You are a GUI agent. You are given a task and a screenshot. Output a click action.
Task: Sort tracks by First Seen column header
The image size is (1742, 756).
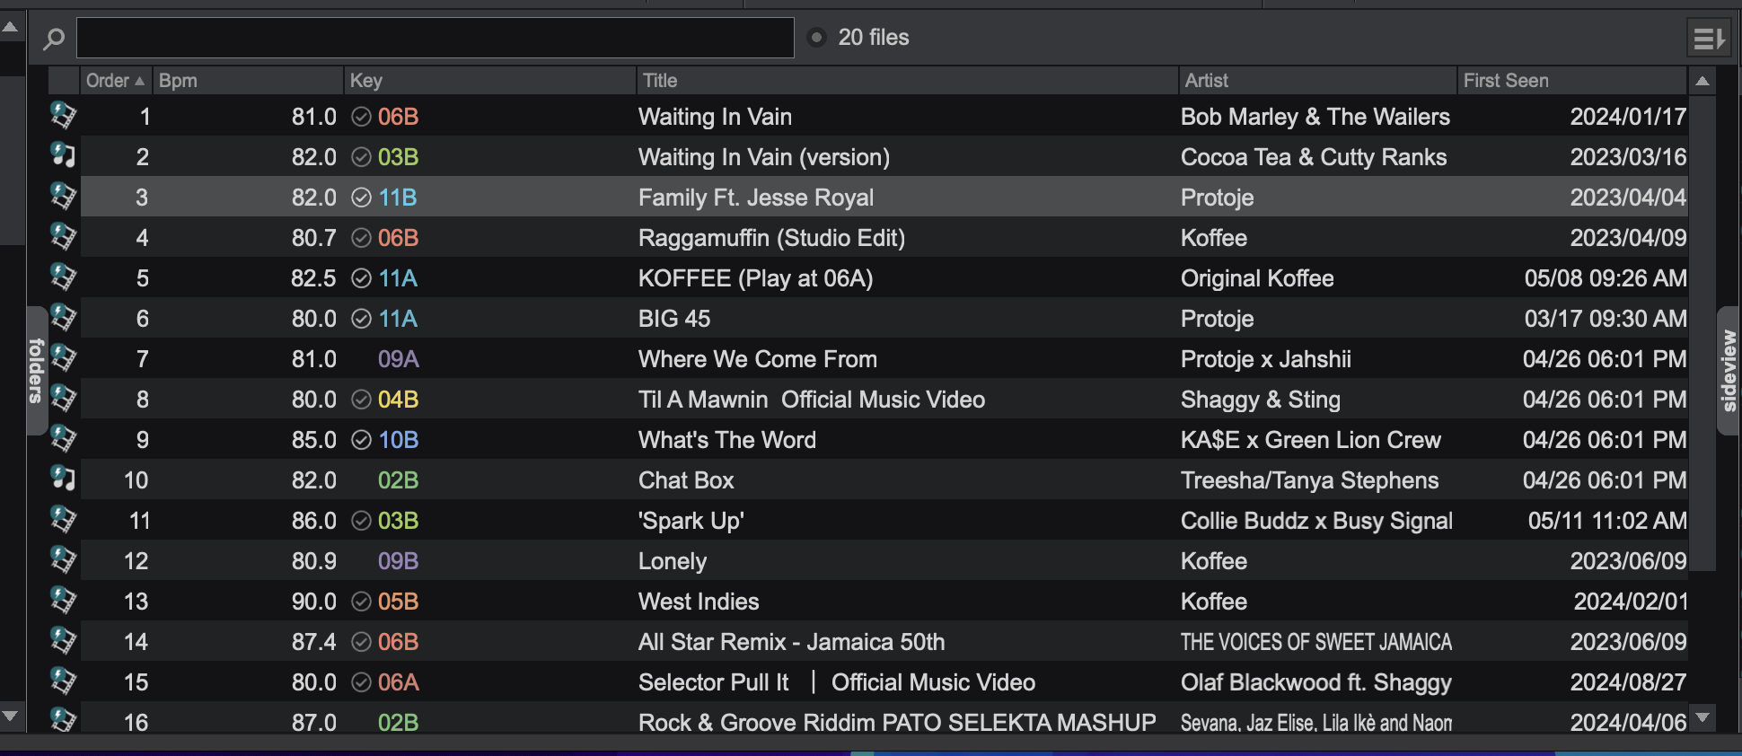point(1571,81)
